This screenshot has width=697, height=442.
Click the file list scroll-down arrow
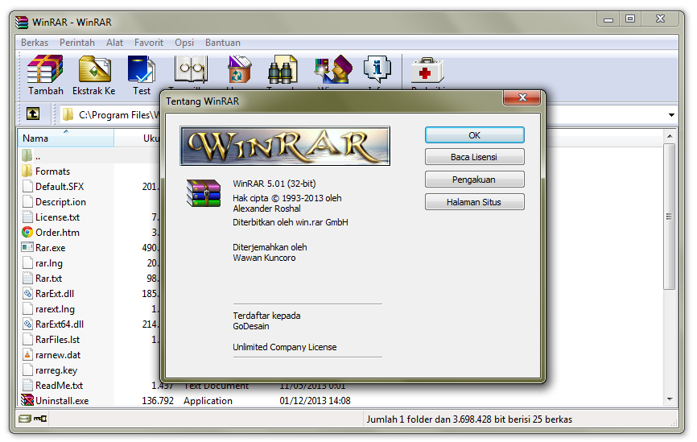(670, 399)
